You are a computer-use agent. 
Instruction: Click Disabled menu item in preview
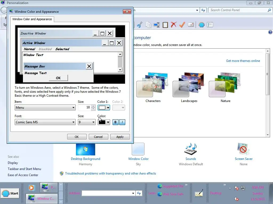coord(45,49)
